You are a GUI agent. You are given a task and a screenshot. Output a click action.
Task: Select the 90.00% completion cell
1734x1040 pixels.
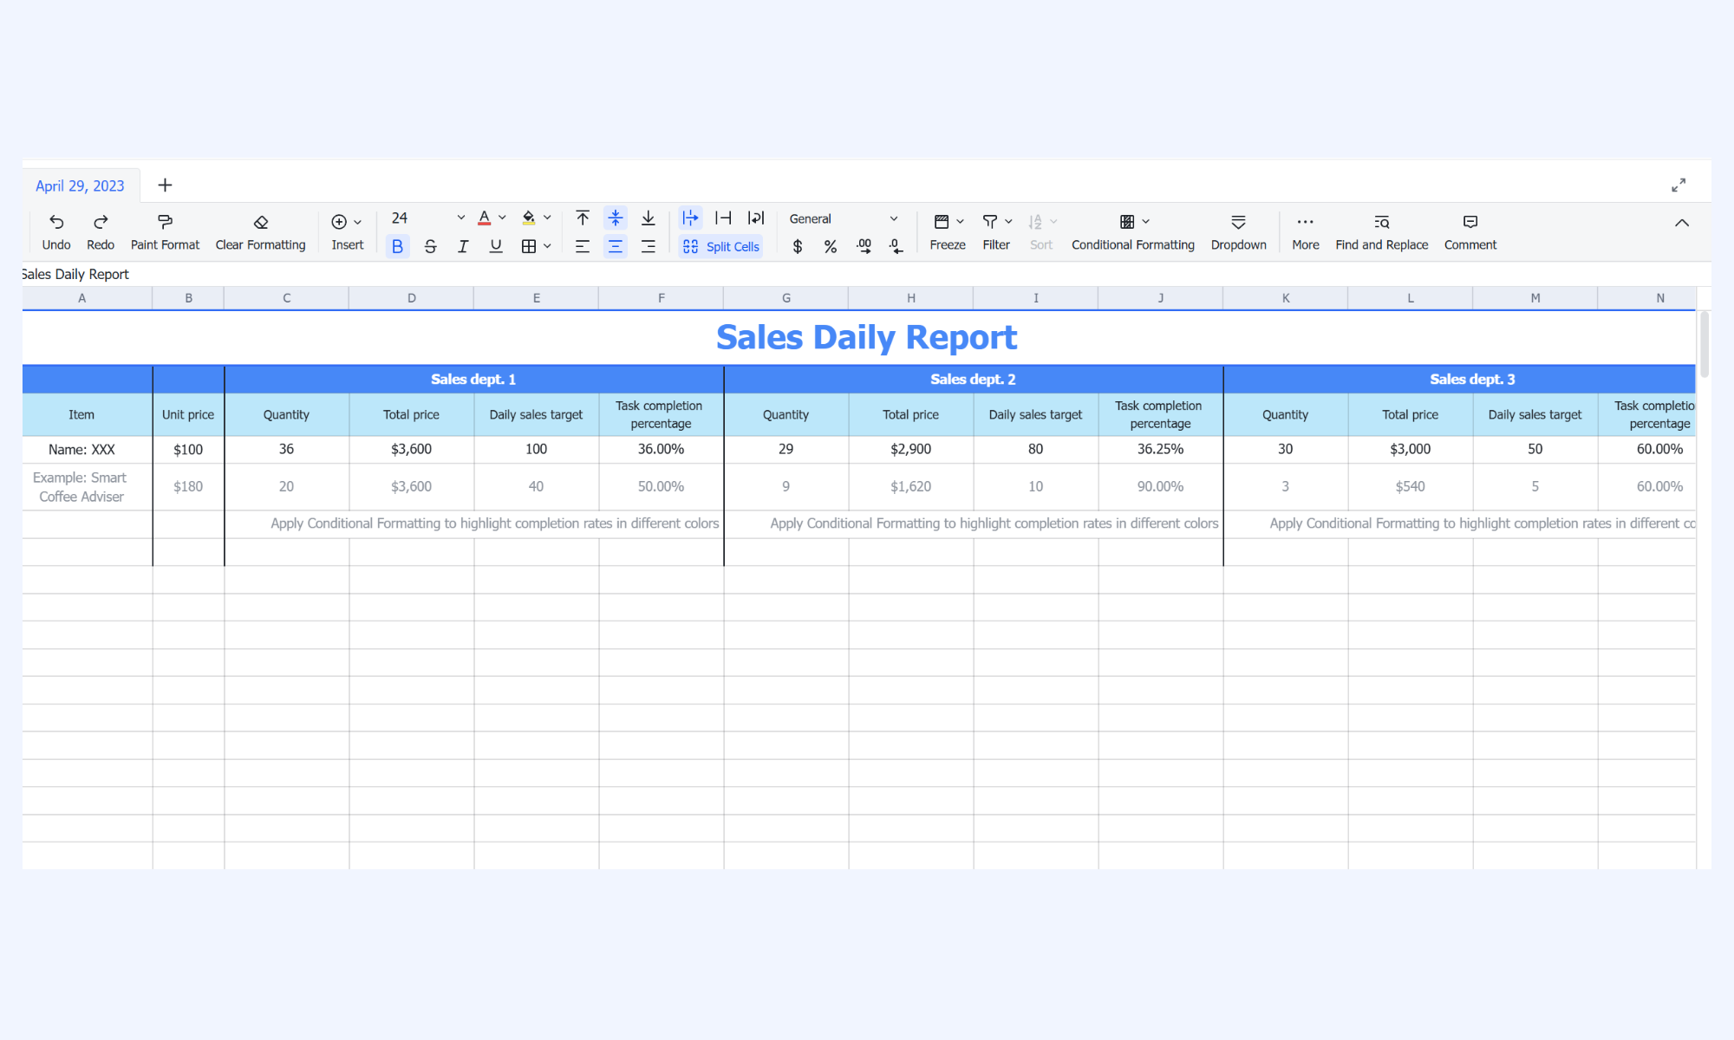(x=1160, y=487)
